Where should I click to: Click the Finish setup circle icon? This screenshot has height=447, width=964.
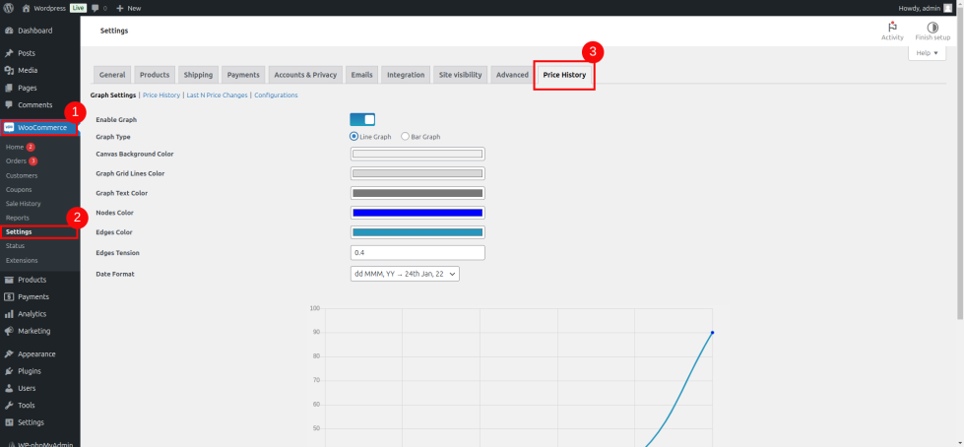pyautogui.click(x=932, y=27)
